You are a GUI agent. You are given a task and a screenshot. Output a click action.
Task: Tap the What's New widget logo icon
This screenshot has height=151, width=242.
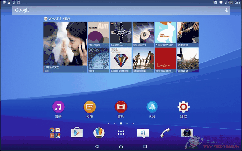pos(45,19)
